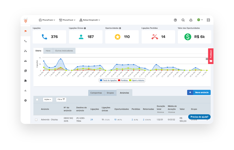234x150 pixels.
Task: Click the R$ 6k value
Action: [x=199, y=37]
